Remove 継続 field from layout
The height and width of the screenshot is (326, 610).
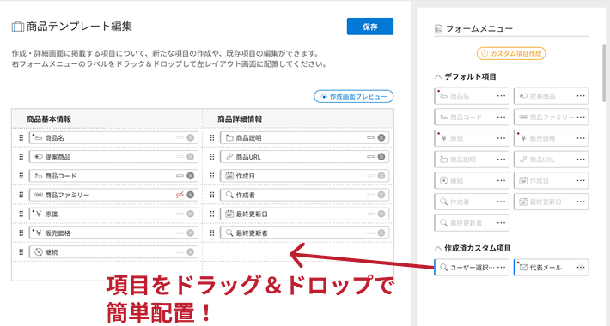(190, 251)
